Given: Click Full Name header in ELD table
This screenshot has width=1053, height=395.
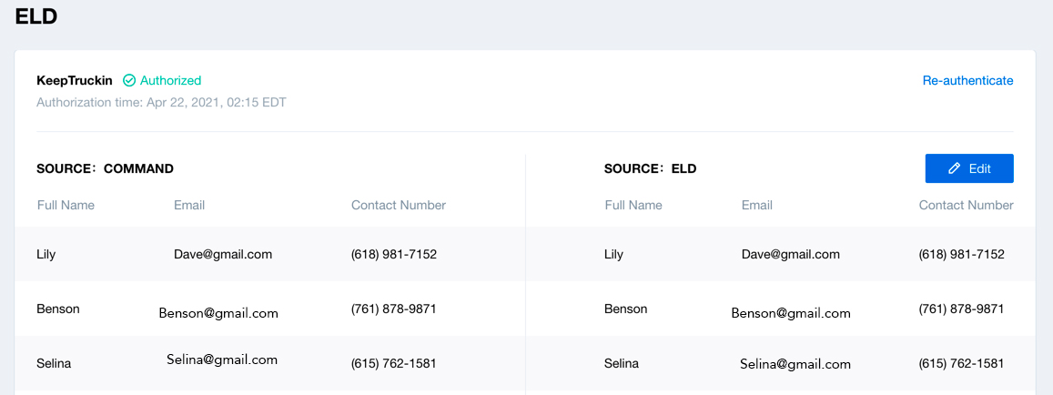Looking at the screenshot, I should click(633, 205).
